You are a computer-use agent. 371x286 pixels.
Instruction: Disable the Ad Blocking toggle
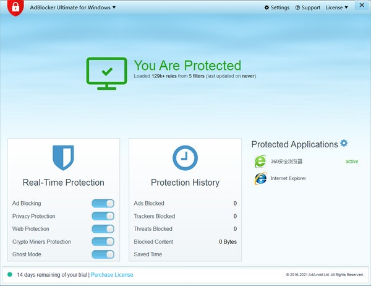tap(103, 203)
